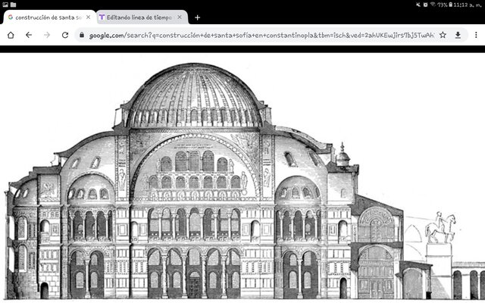Select the 'construcción de santa so' tab
Viewport: 485px width, 303px height.
(50, 17)
